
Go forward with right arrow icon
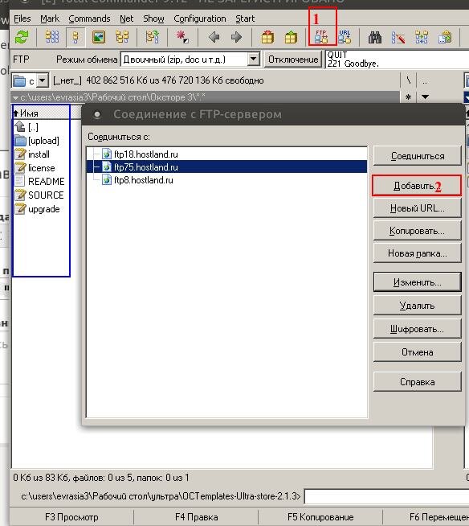[237, 37]
